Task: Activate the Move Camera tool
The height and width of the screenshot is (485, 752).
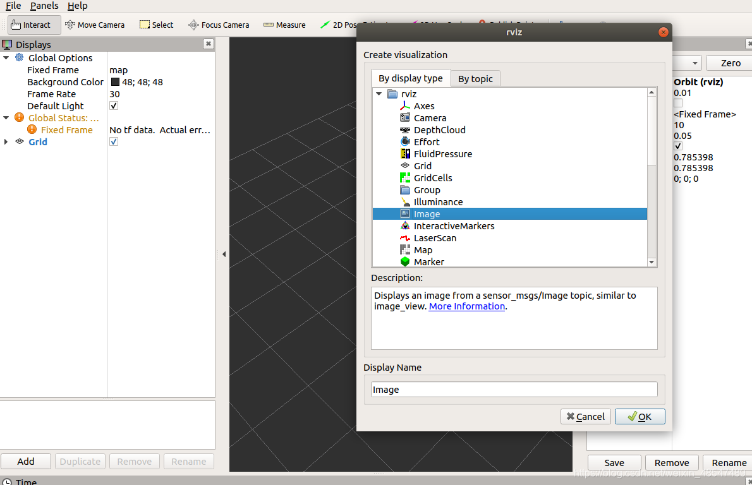Action: 95,25
